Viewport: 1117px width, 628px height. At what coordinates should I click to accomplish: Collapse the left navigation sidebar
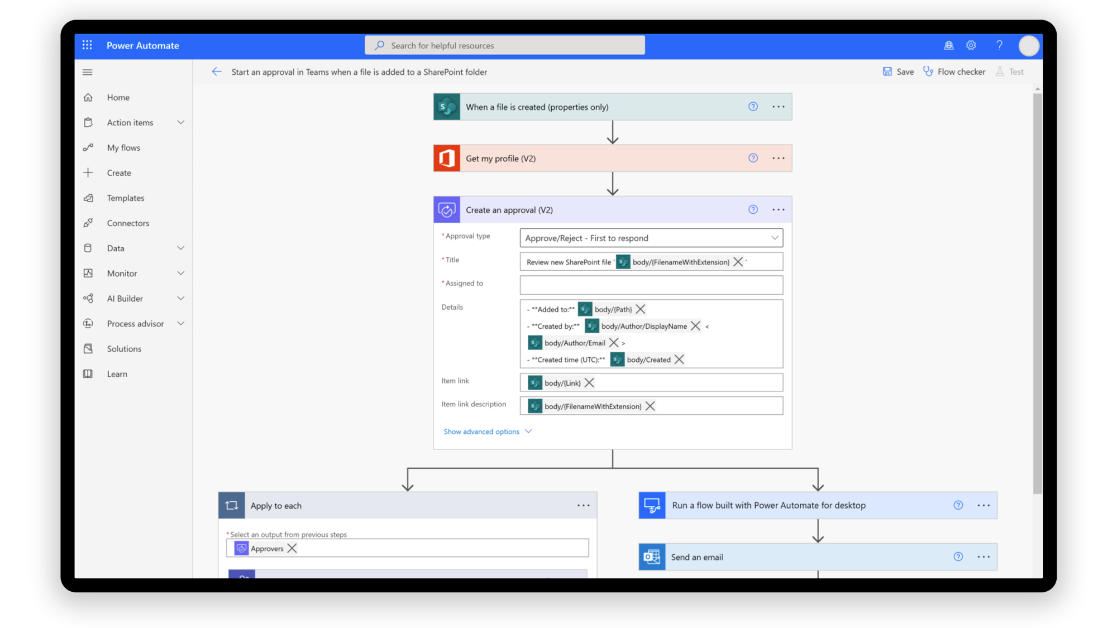click(x=87, y=72)
